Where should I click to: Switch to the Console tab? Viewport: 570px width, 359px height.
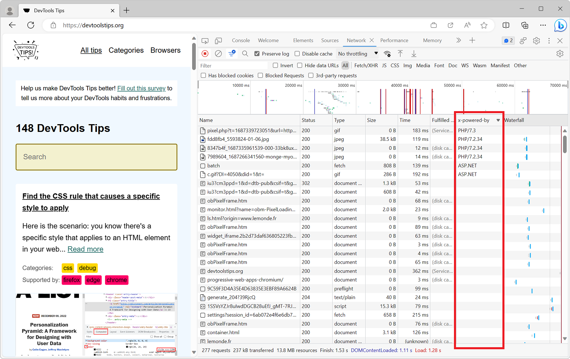tap(241, 41)
